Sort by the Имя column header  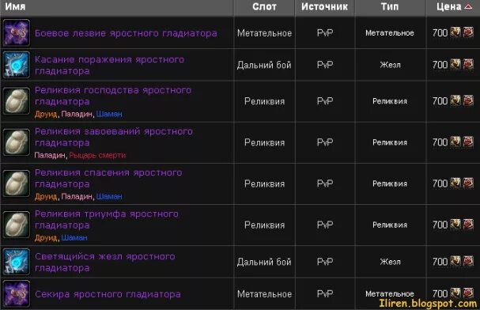click(x=15, y=7)
